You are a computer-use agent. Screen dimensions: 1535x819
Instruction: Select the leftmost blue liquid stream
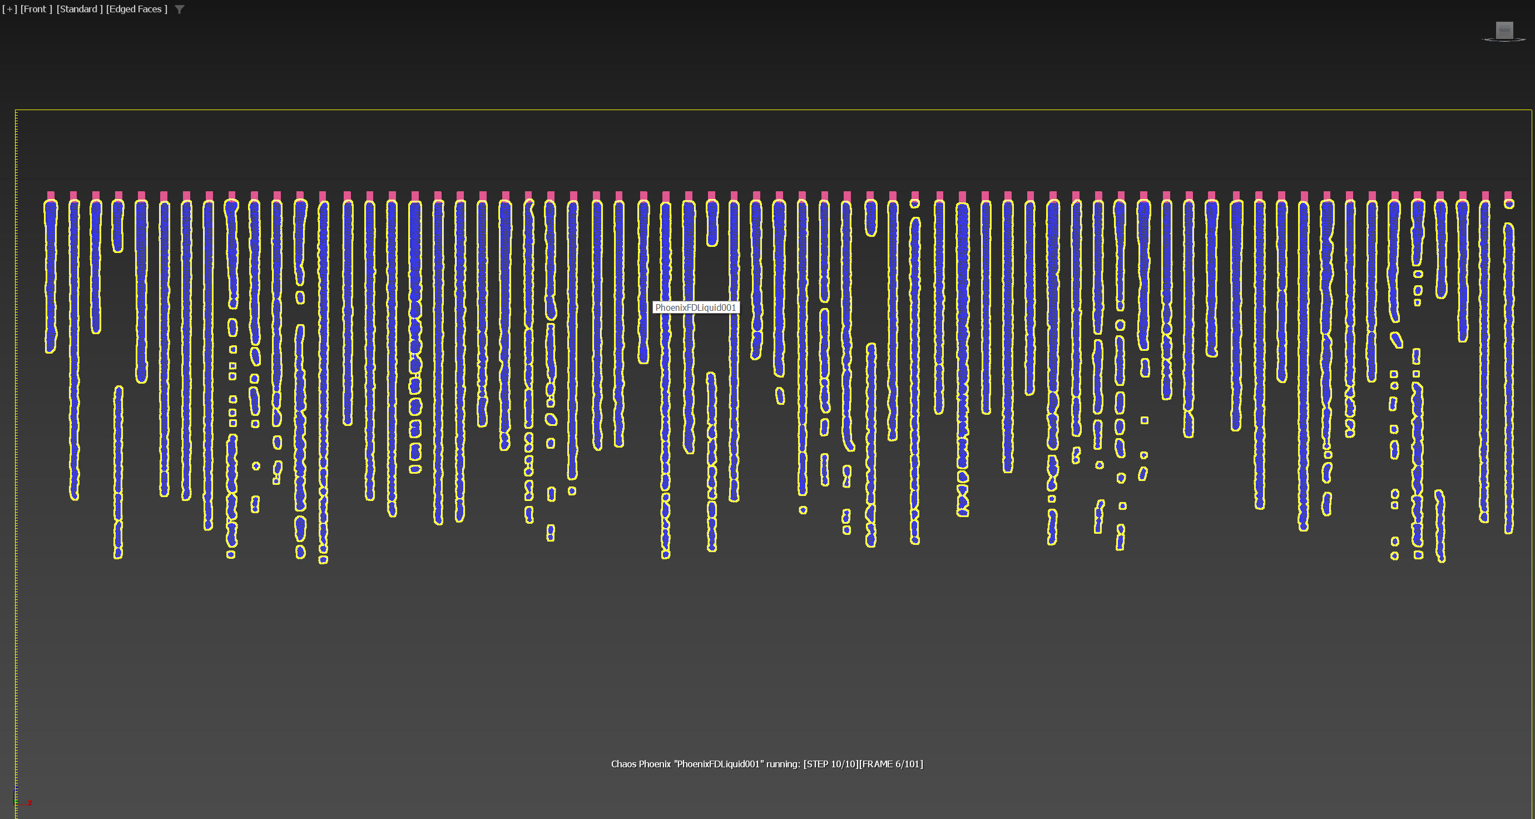pyautogui.click(x=51, y=274)
